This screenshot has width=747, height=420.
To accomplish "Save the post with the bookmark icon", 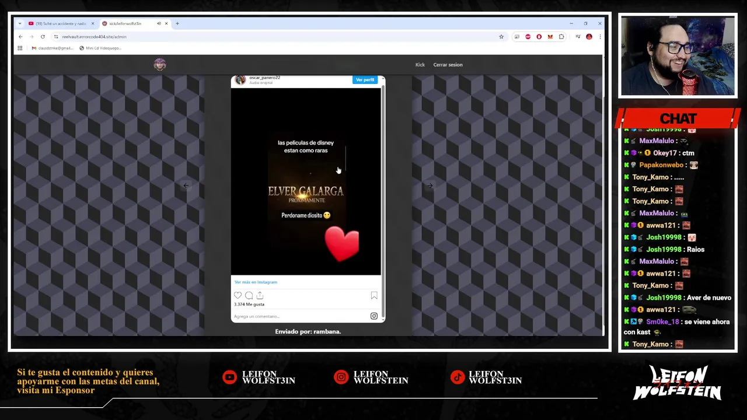I will [374, 296].
